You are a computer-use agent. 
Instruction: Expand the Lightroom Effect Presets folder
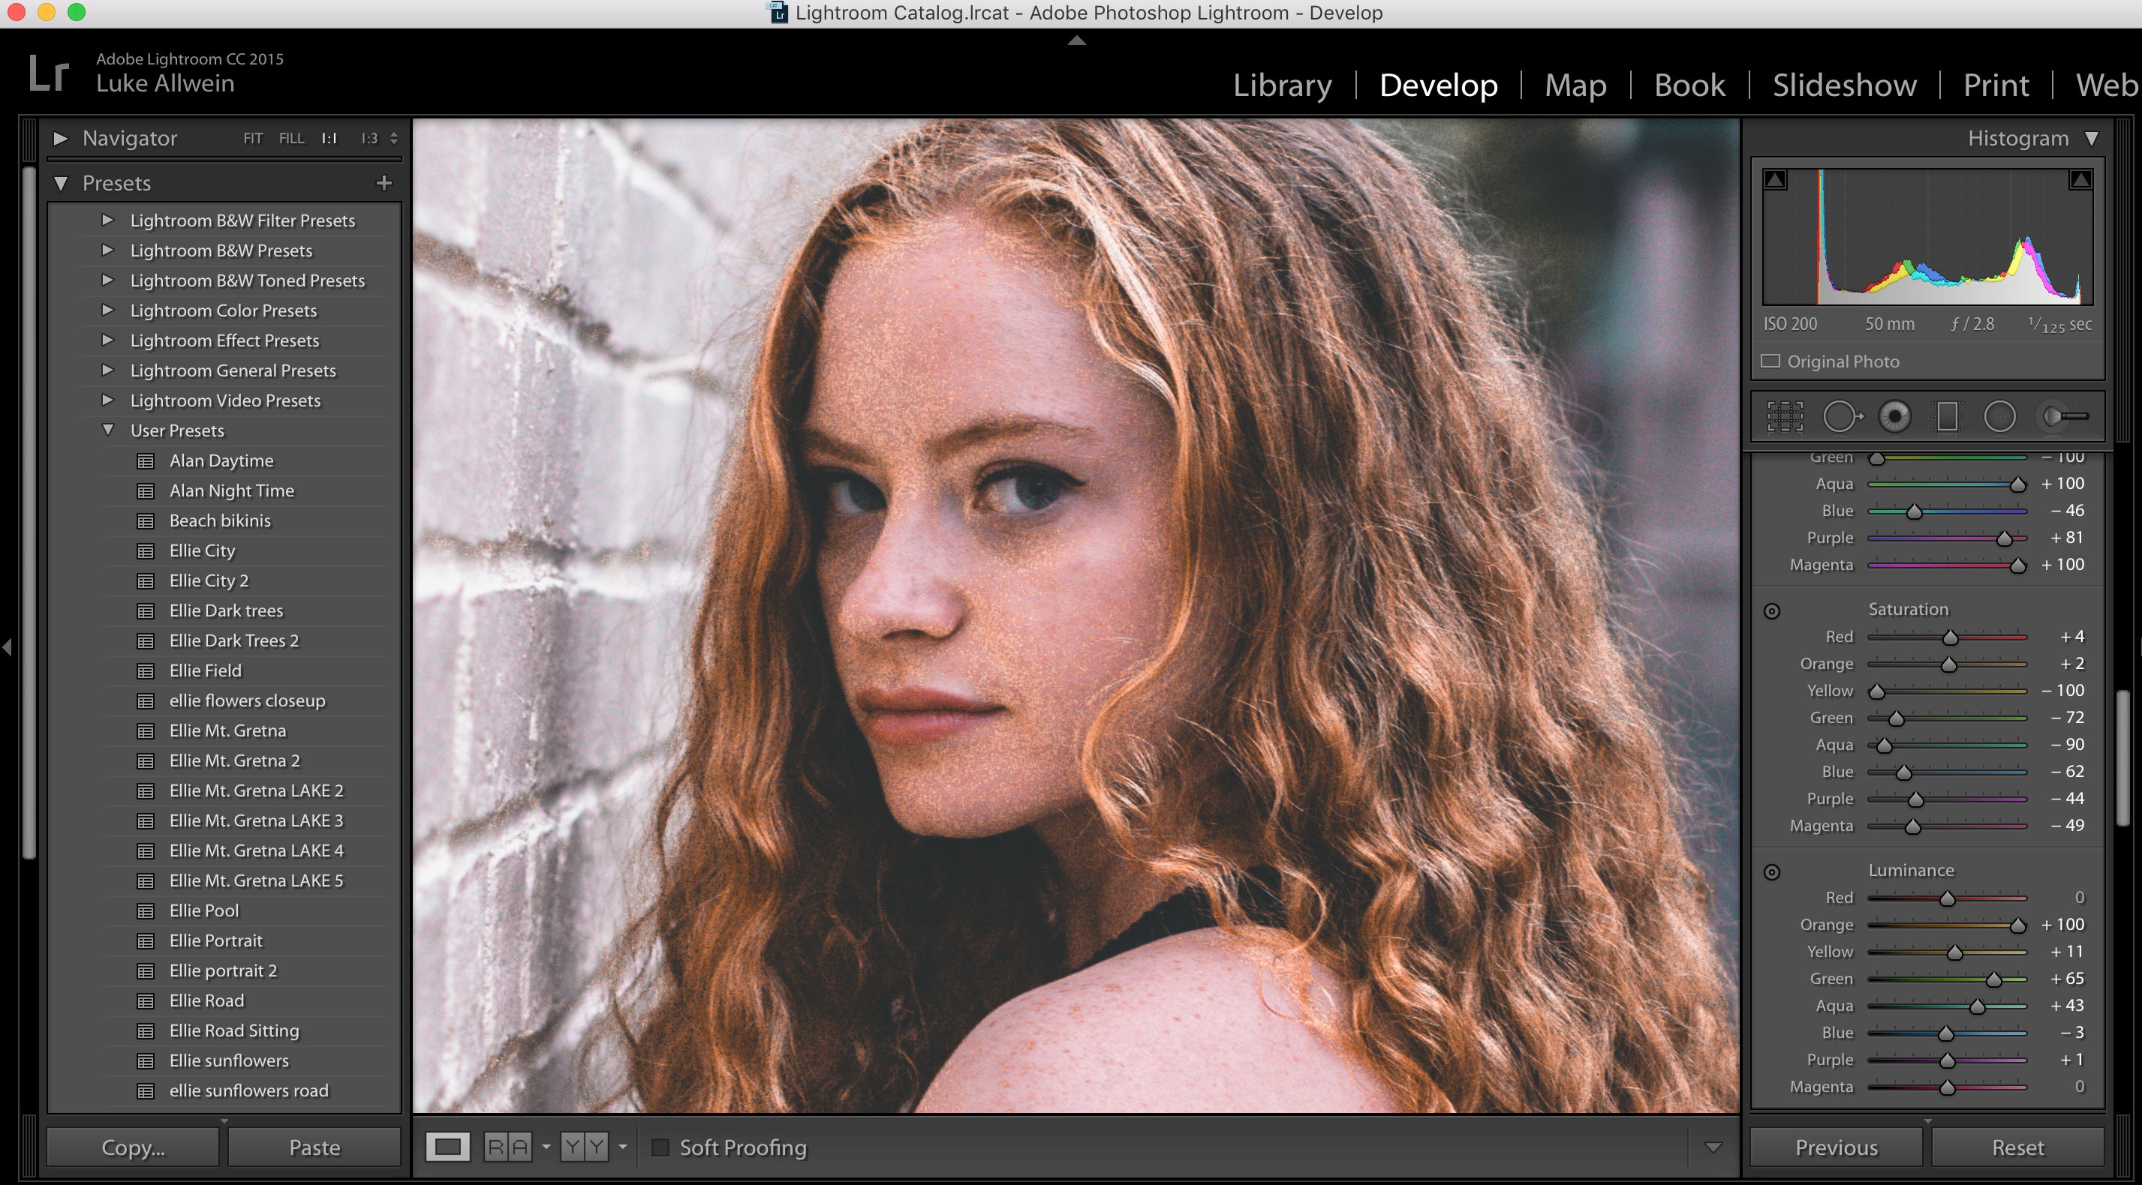(x=108, y=338)
